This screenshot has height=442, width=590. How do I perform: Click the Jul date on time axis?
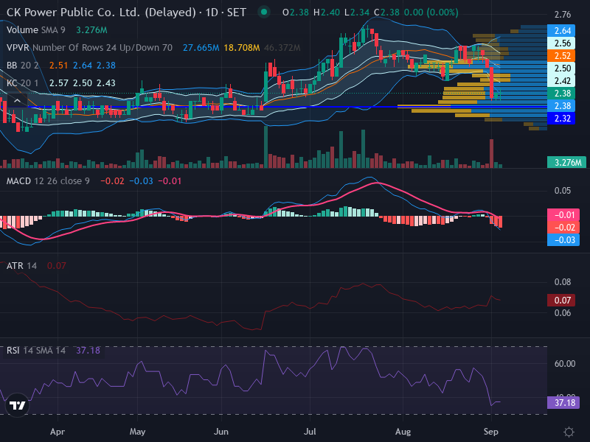point(310,432)
